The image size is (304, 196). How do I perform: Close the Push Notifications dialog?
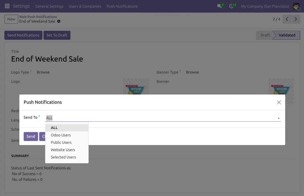click(x=279, y=102)
